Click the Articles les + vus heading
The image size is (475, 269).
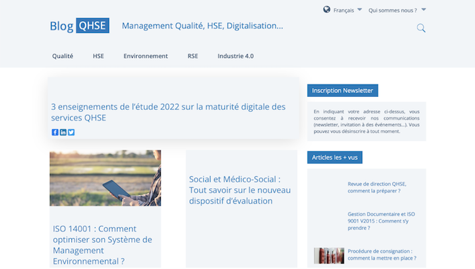tap(335, 157)
